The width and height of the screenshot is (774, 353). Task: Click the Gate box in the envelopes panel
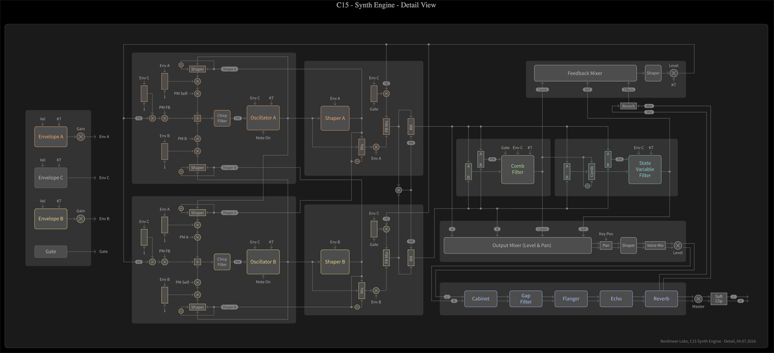pos(51,252)
